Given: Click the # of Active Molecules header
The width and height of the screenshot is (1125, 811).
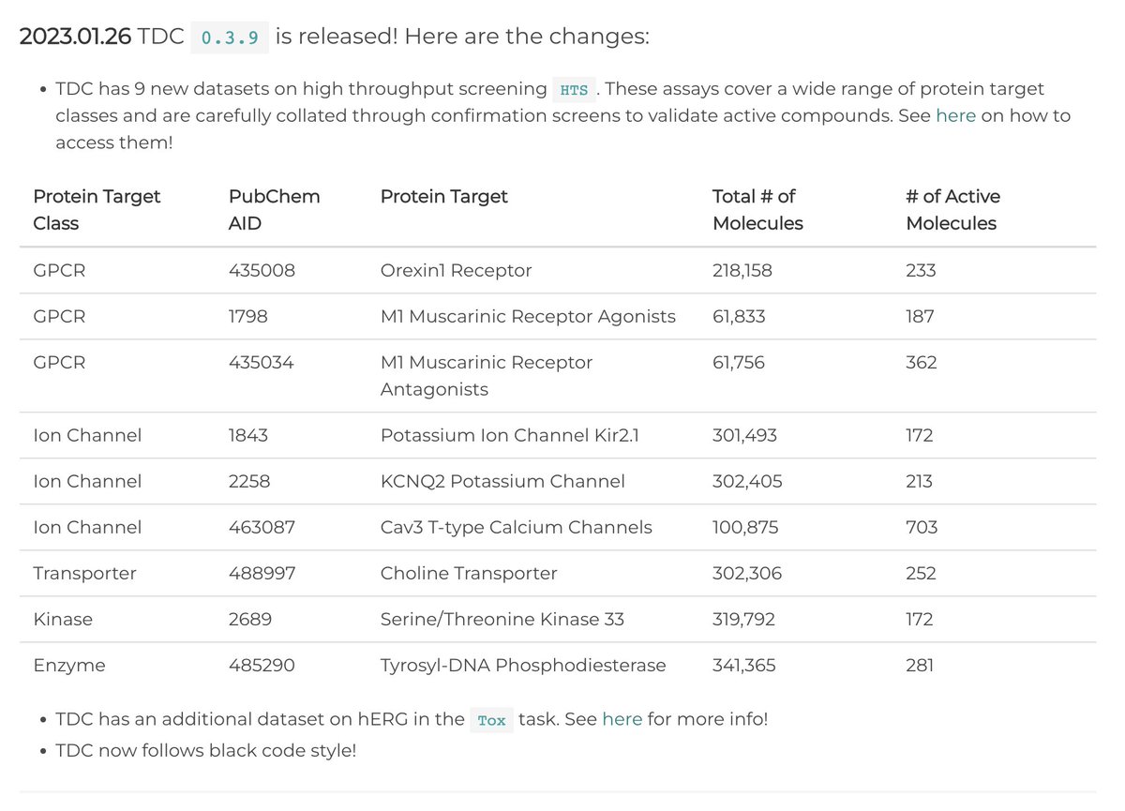Looking at the screenshot, I should coord(952,210).
